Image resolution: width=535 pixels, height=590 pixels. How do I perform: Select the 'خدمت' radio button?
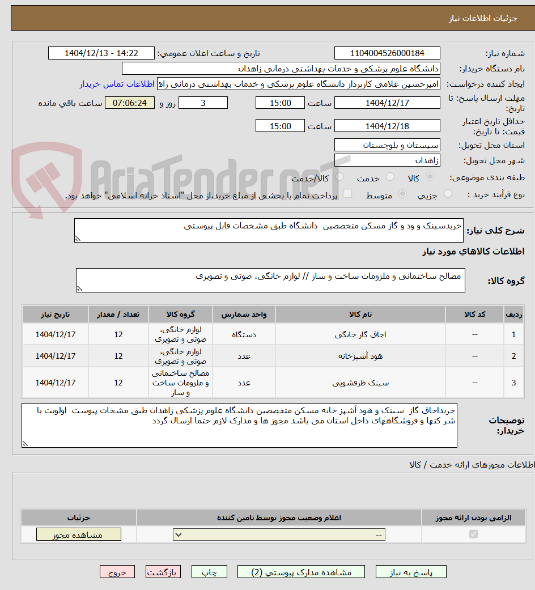tap(390, 177)
